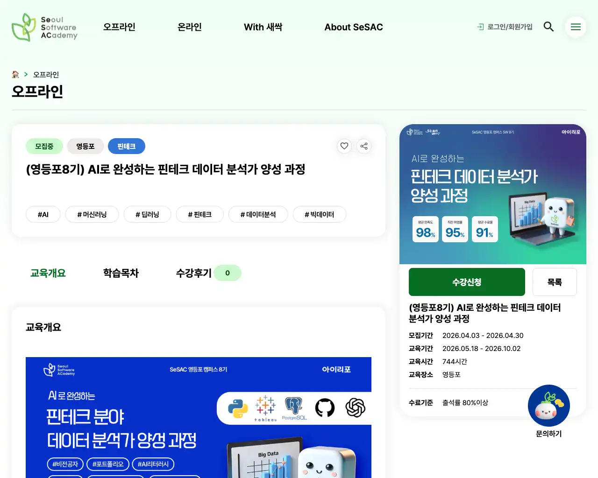The width and height of the screenshot is (598, 478).
Task: Open the 수강후기 tab
Action: [193, 273]
